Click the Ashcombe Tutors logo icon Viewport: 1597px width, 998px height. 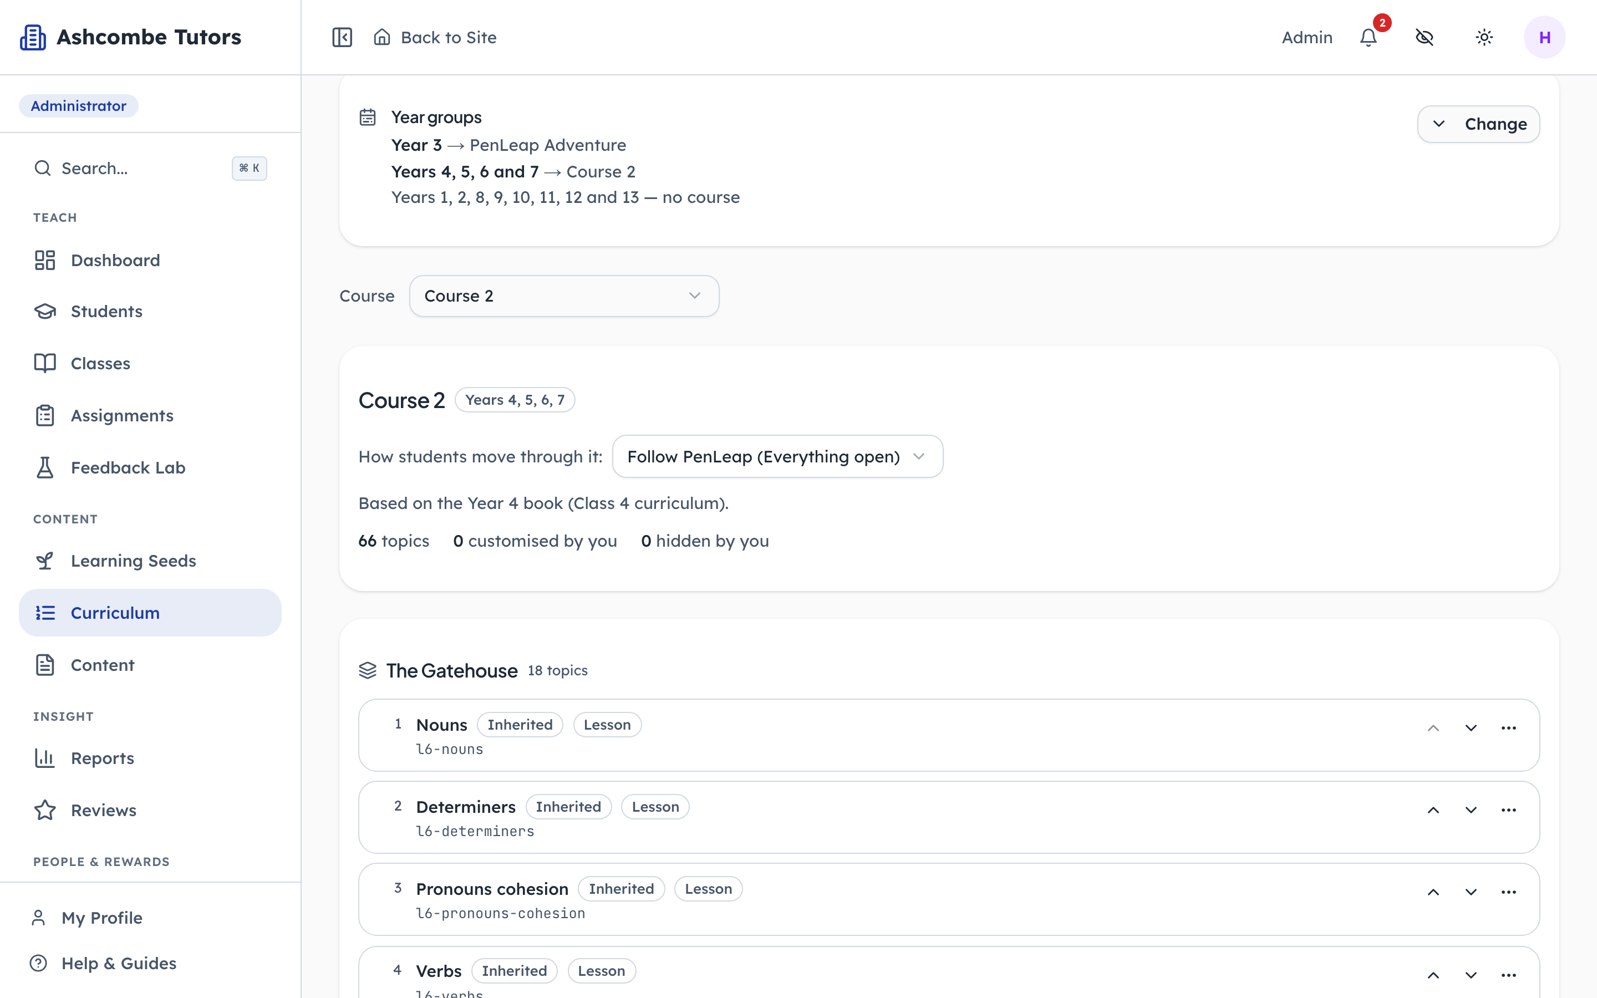click(32, 37)
